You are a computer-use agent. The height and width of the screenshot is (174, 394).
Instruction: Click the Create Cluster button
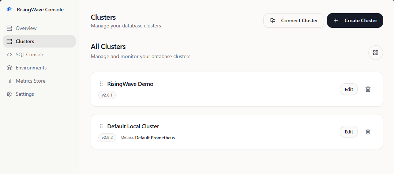(x=355, y=20)
